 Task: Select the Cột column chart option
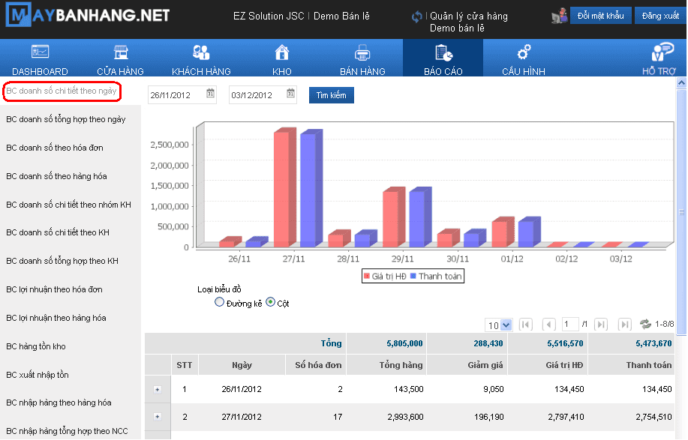270,303
